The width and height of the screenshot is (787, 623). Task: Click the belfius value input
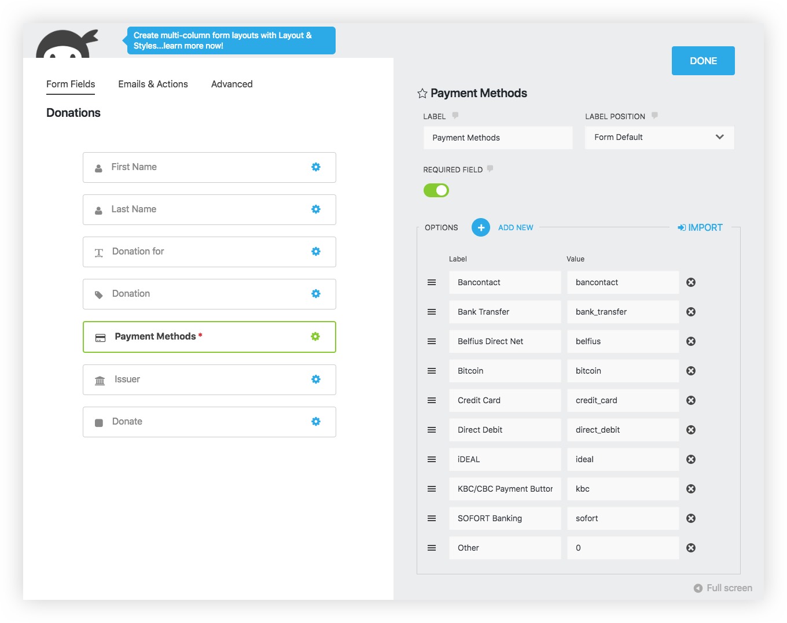623,341
